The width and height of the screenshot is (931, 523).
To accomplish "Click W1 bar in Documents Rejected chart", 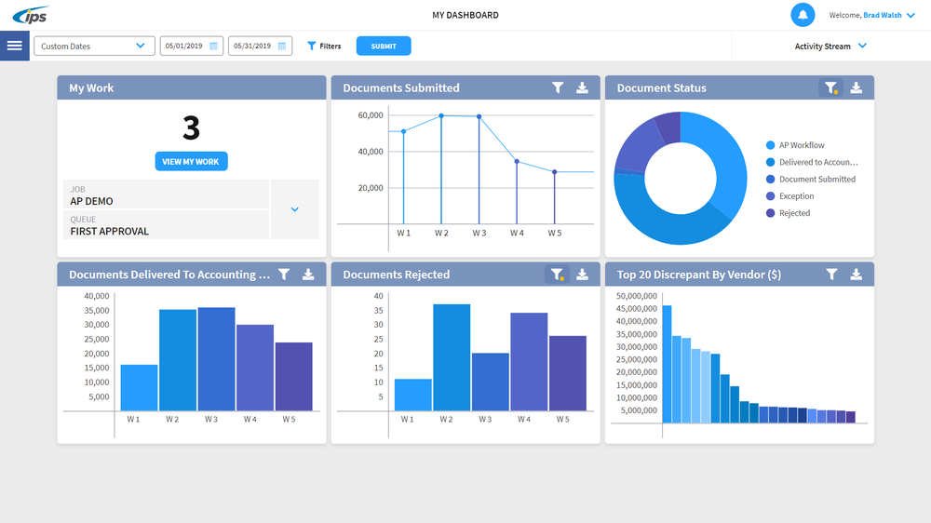I will pyautogui.click(x=413, y=395).
